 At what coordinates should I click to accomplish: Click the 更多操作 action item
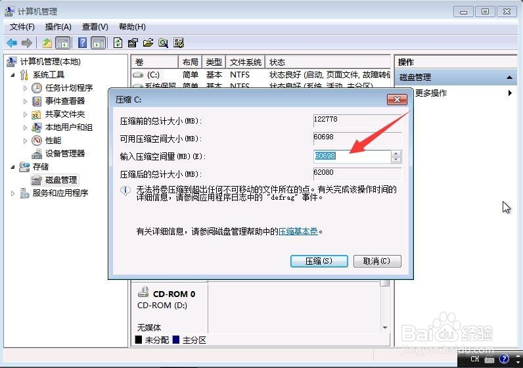(431, 93)
